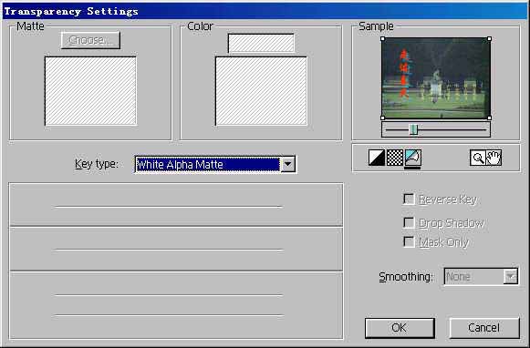Select the hand pan tool
Screen dimensions: 530x348
point(494,158)
